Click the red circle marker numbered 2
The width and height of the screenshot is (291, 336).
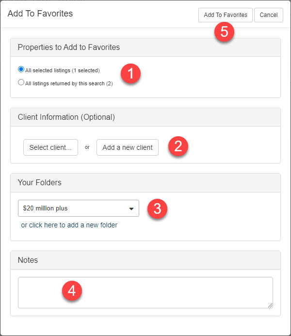tap(178, 146)
